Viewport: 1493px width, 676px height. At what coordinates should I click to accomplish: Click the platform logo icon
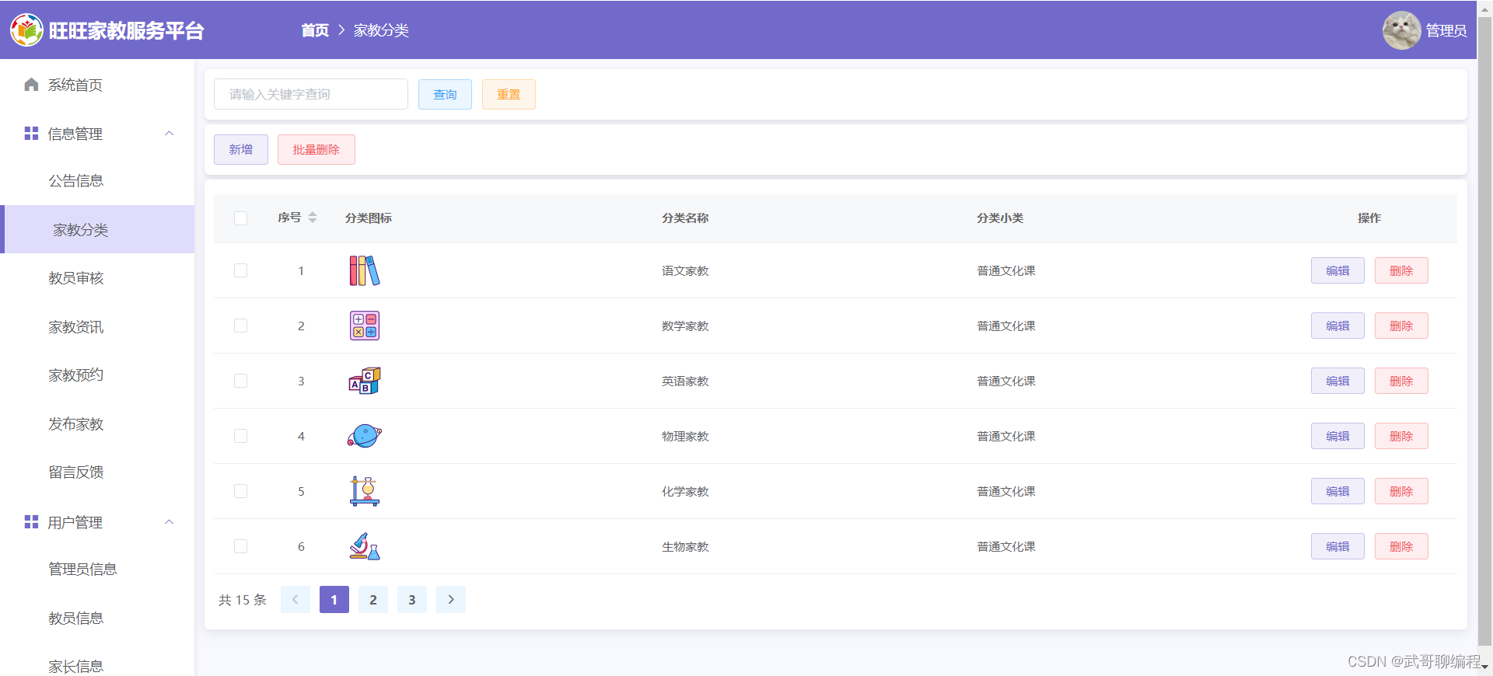[26, 30]
